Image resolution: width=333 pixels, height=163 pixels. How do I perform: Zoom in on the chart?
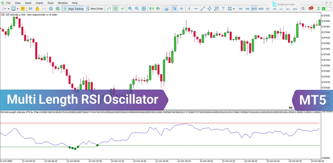130,9
